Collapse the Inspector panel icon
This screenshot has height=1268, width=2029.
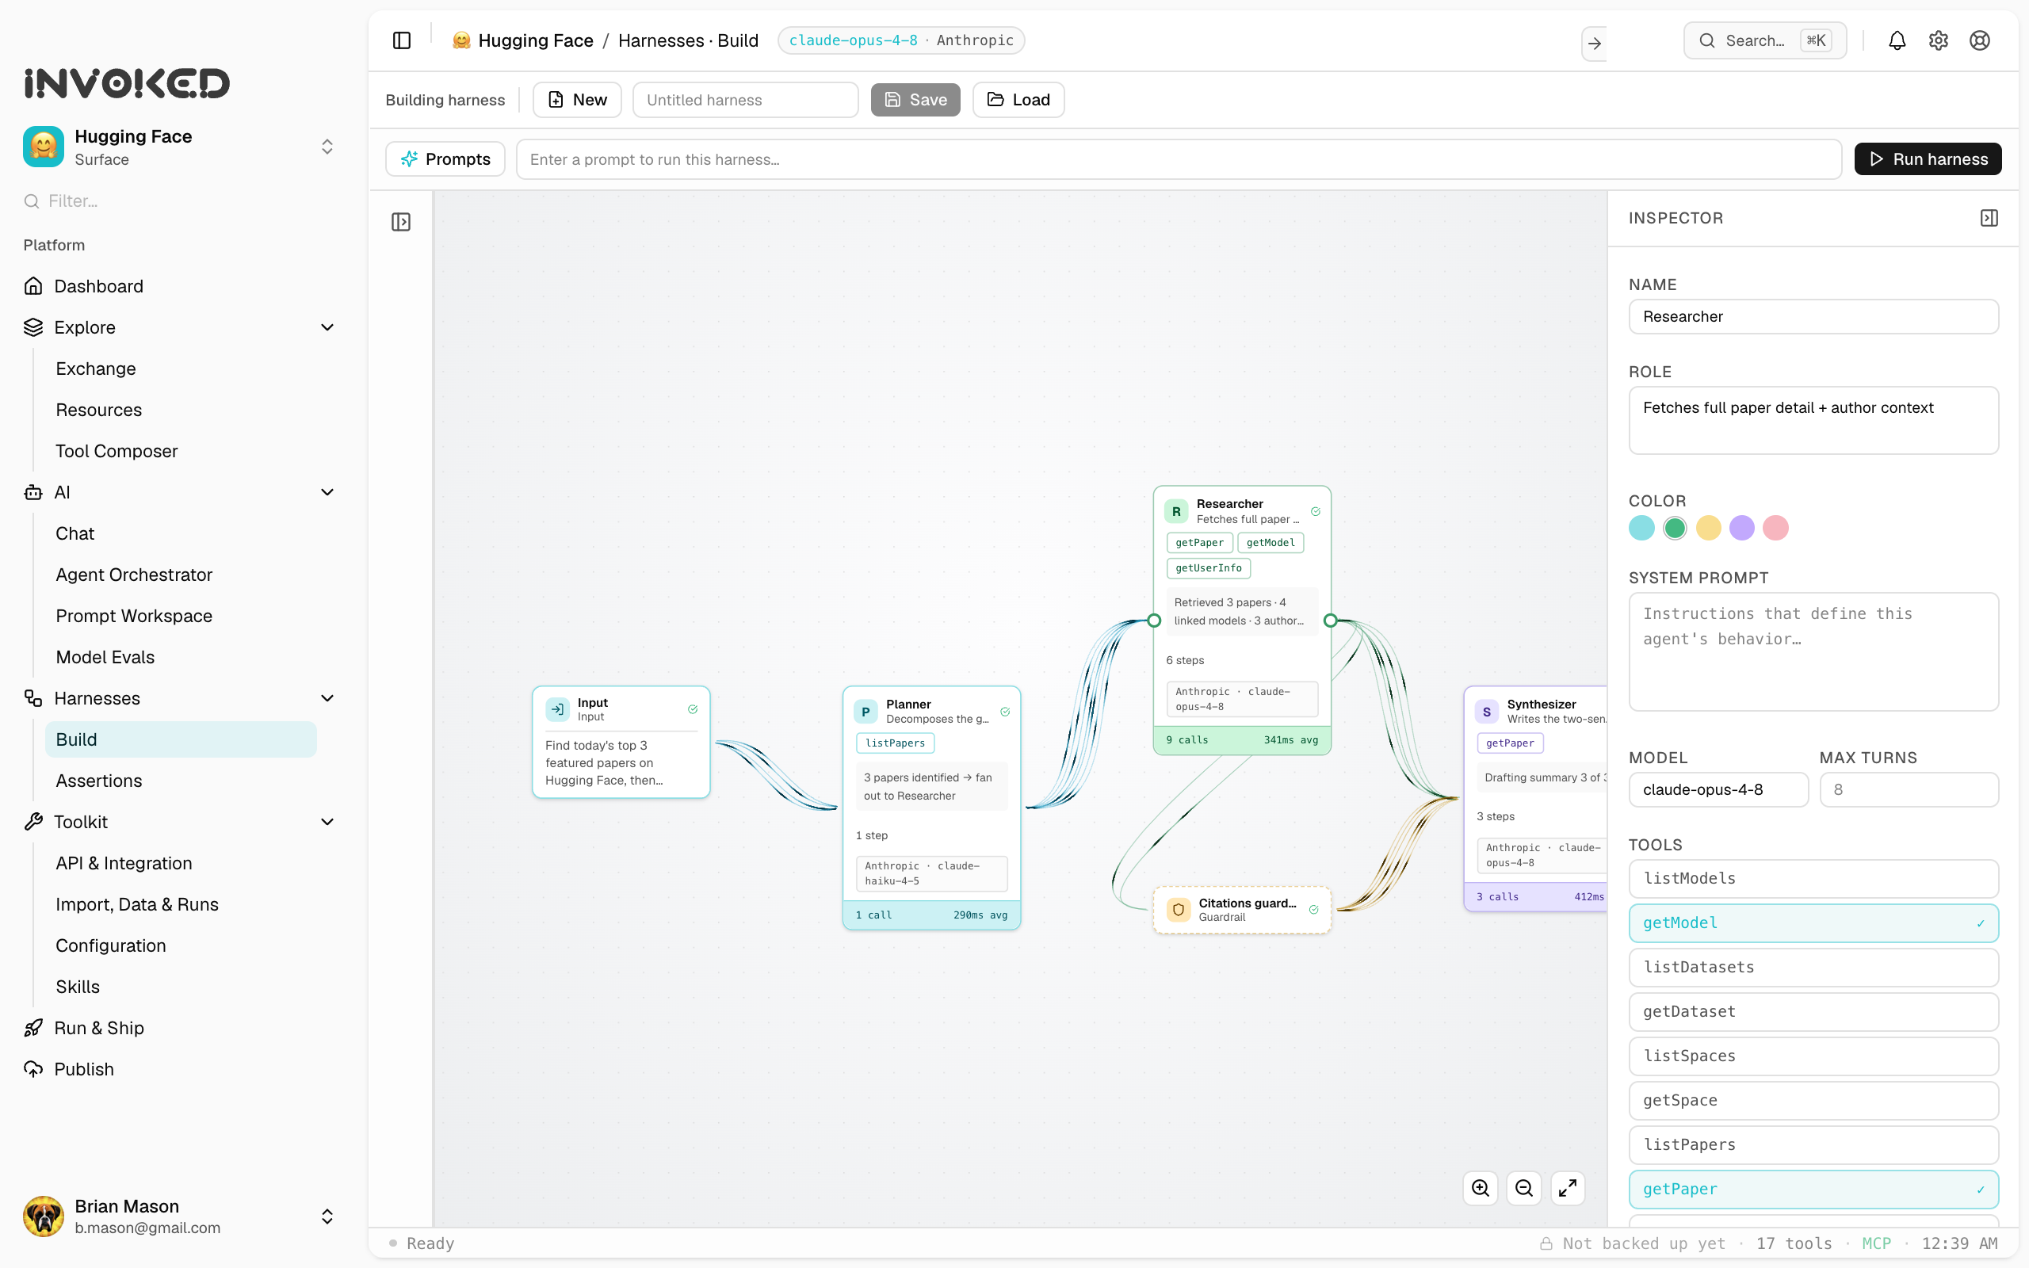coord(1989,218)
